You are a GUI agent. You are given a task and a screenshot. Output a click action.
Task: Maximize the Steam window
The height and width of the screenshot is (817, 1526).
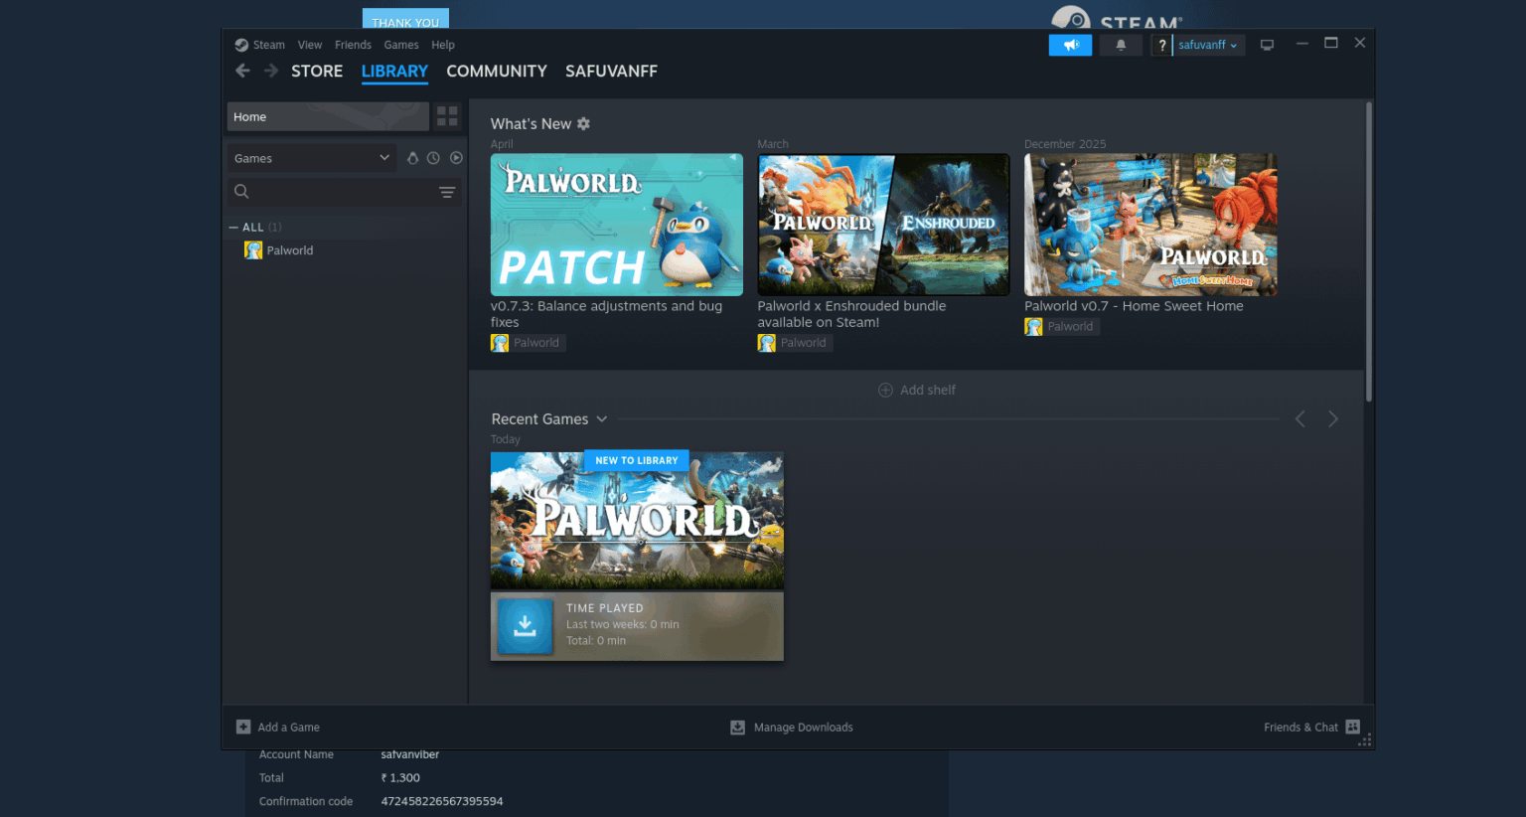tap(1331, 43)
